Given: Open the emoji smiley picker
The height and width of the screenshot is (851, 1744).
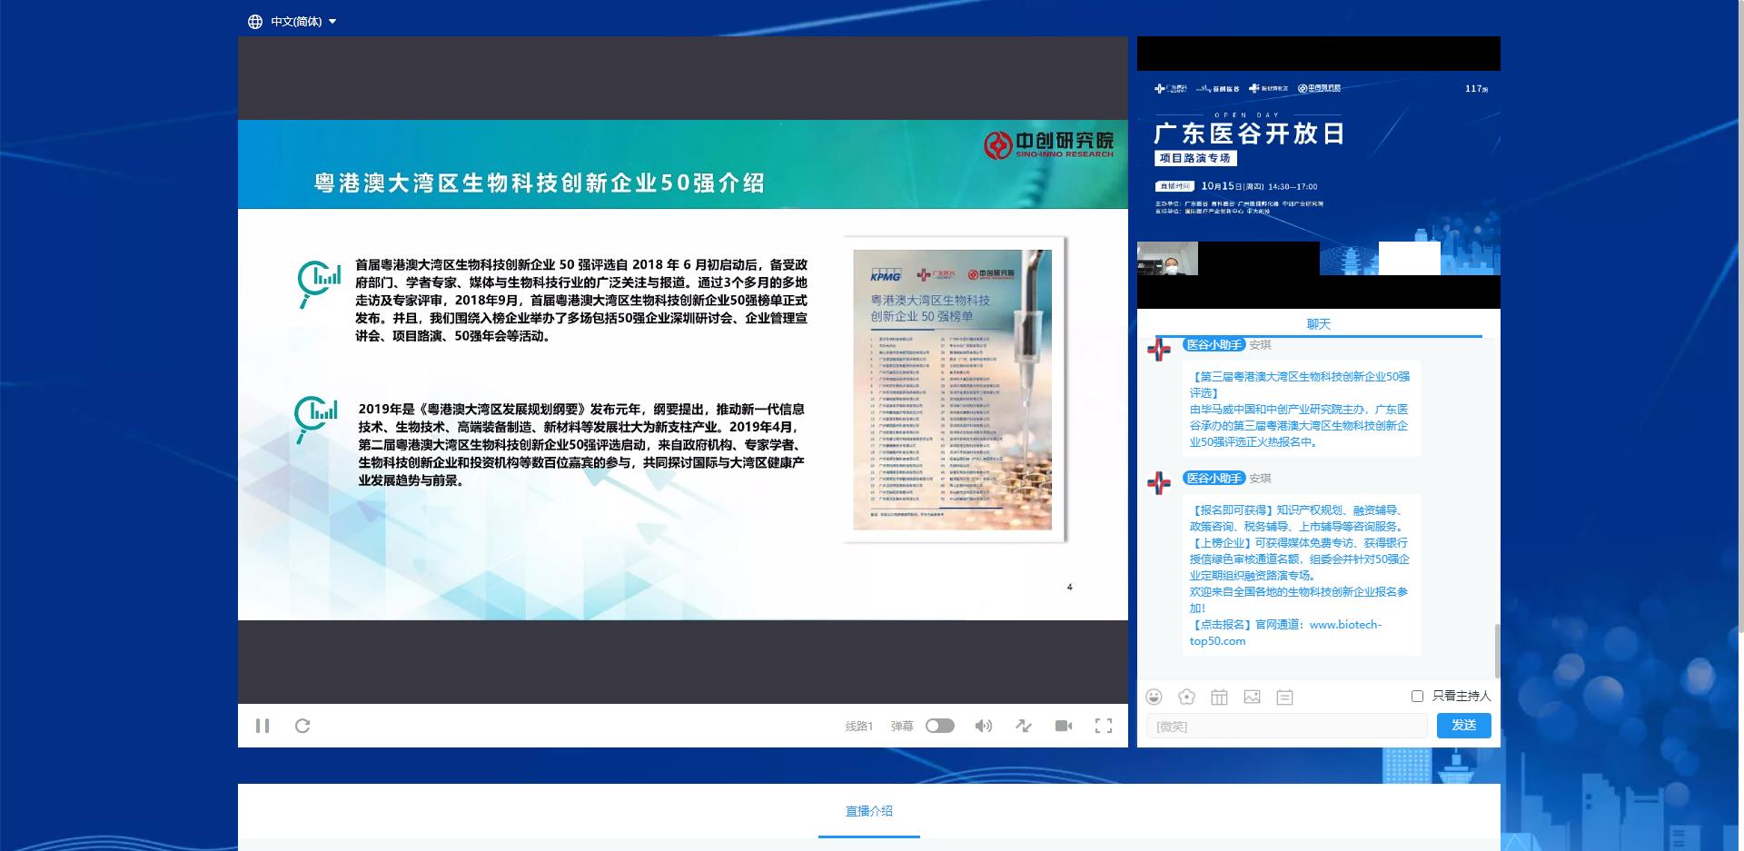Looking at the screenshot, I should (x=1154, y=697).
